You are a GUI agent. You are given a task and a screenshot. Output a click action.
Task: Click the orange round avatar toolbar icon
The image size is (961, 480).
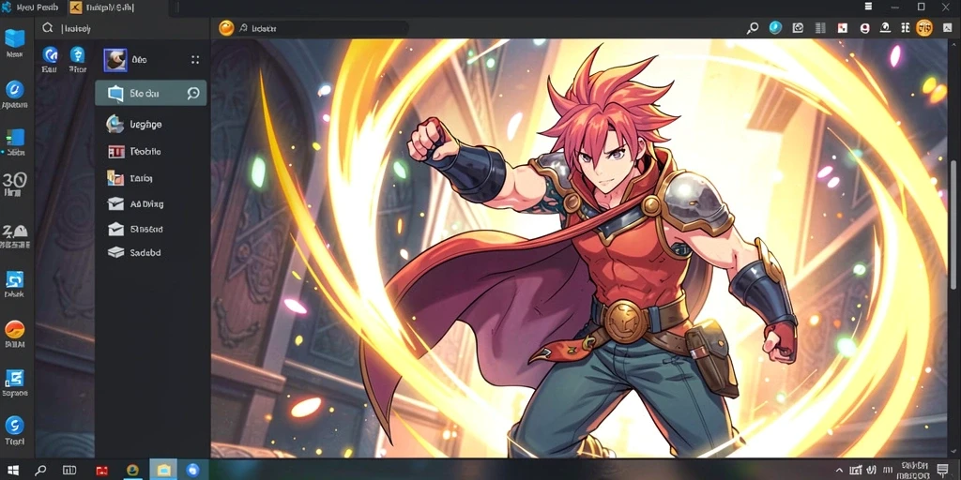[924, 27]
